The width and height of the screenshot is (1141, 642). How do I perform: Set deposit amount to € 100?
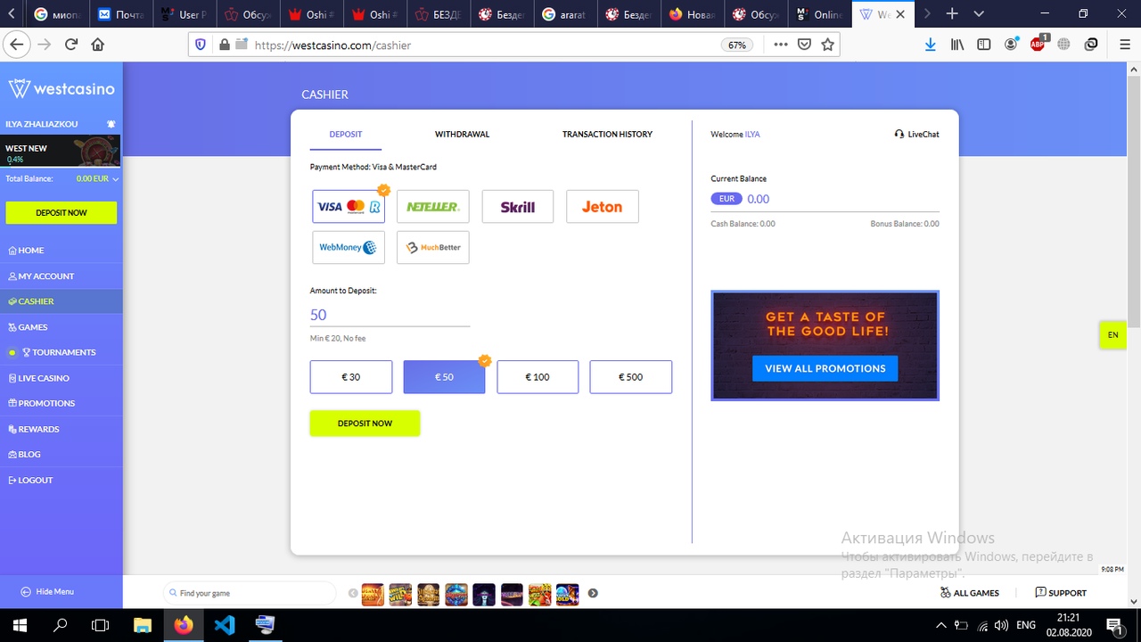[538, 377]
